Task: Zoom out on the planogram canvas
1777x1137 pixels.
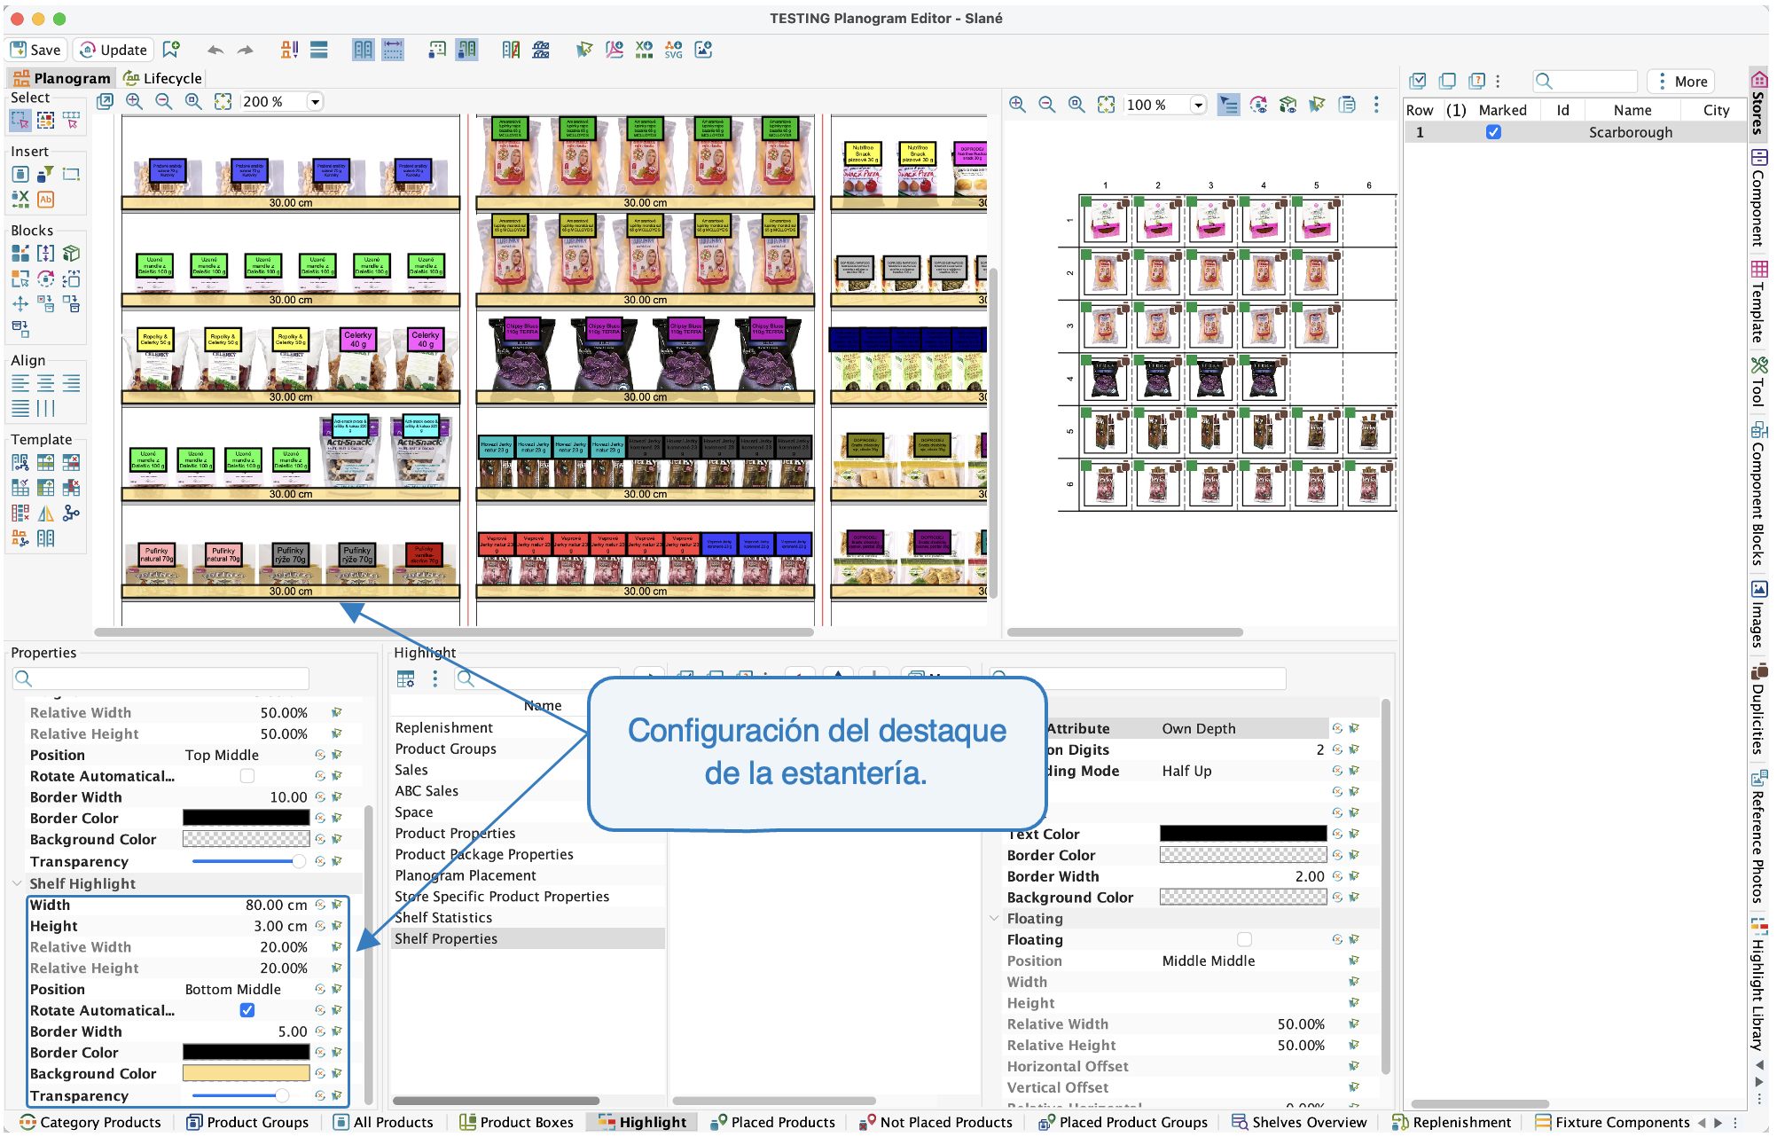Action: coord(164,102)
